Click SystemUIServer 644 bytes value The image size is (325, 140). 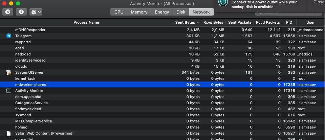(x=191, y=72)
